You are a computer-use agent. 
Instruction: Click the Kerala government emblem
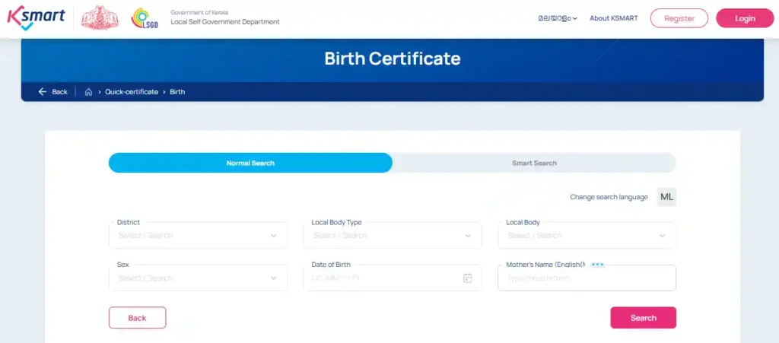(100, 18)
